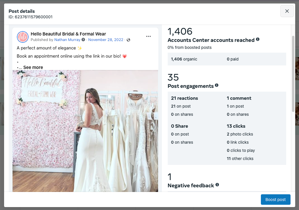
Task: Expand post text with See more
Action: point(33,67)
